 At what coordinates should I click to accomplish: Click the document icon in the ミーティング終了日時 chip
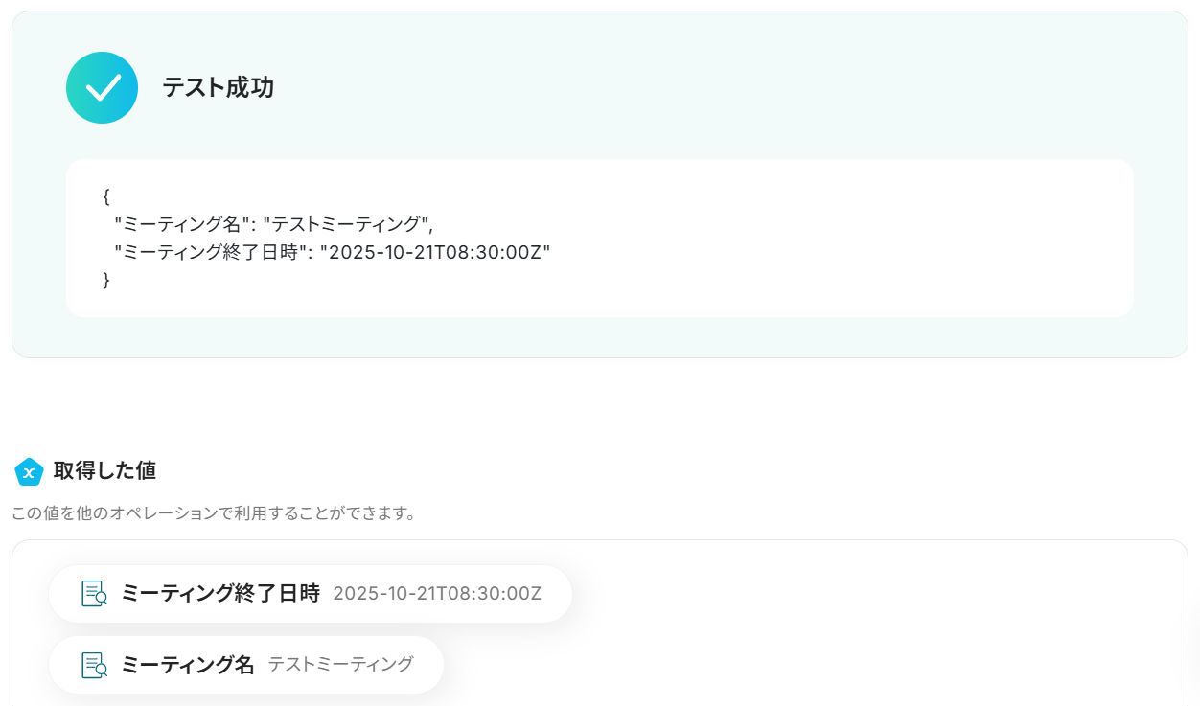click(x=94, y=594)
